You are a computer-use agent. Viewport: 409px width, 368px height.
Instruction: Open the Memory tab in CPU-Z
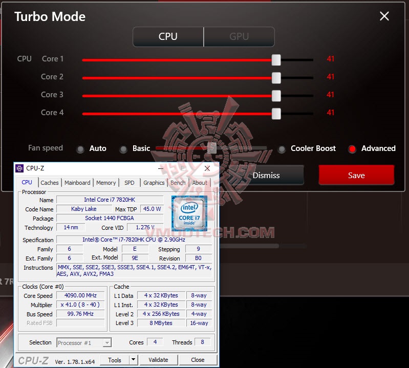pos(106,183)
